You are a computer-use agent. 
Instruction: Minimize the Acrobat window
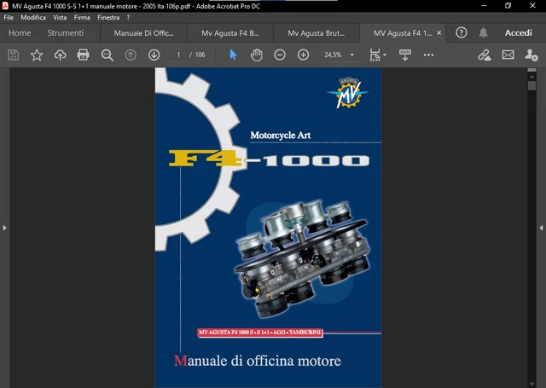click(484, 6)
